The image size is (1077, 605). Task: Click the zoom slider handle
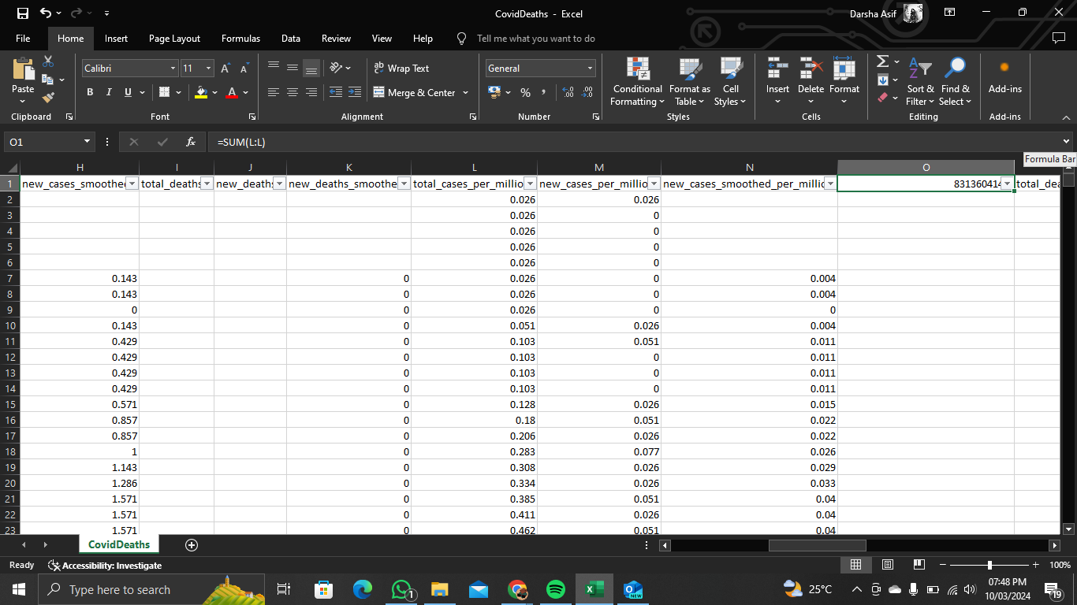click(x=989, y=565)
